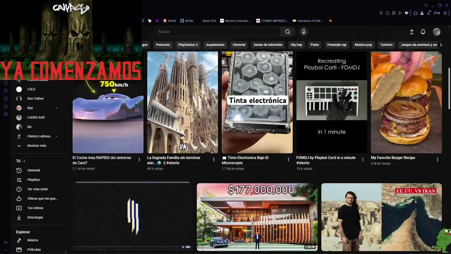Click the YouTube search magnifier button
This screenshot has width=451, height=254.
pyautogui.click(x=288, y=32)
